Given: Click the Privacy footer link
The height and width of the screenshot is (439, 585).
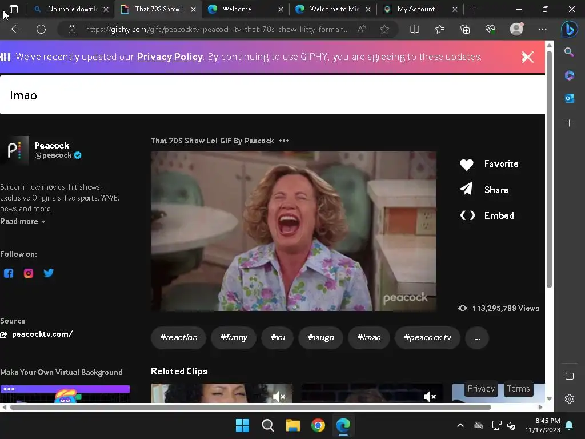Looking at the screenshot, I should 481,389.
